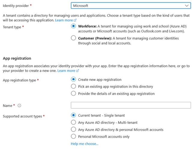Click external link icon beside tenant Learn more
The height and width of the screenshot is (149, 195).
(x=75, y=20)
